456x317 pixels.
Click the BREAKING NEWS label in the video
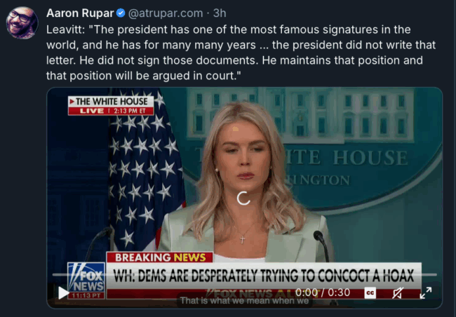[160, 257]
